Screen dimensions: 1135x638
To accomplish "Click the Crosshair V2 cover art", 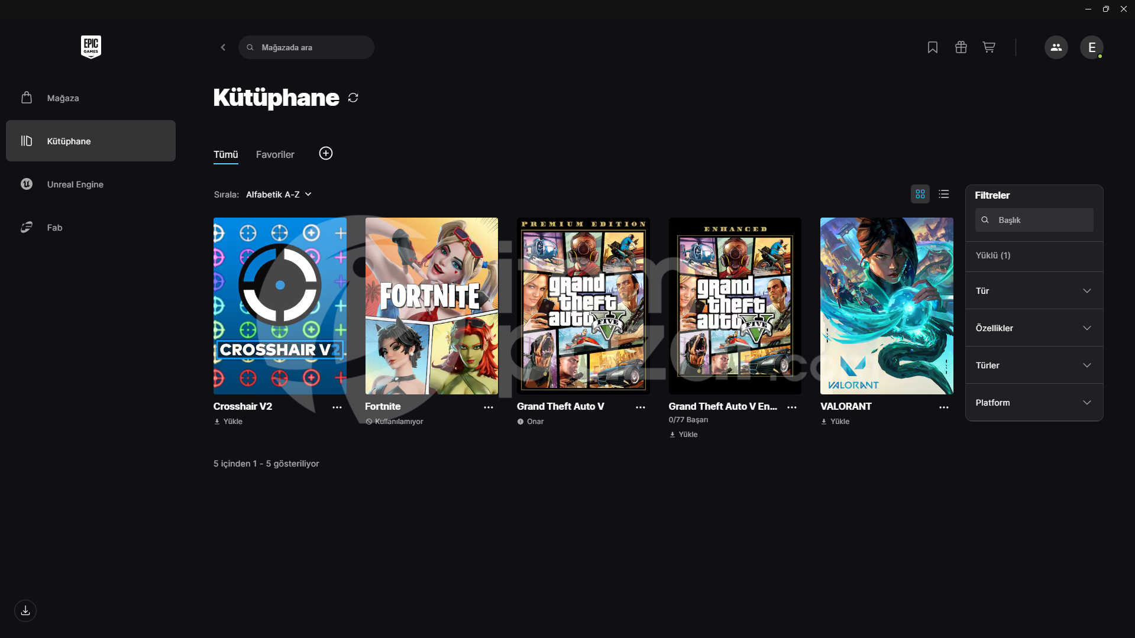I will [x=280, y=306].
